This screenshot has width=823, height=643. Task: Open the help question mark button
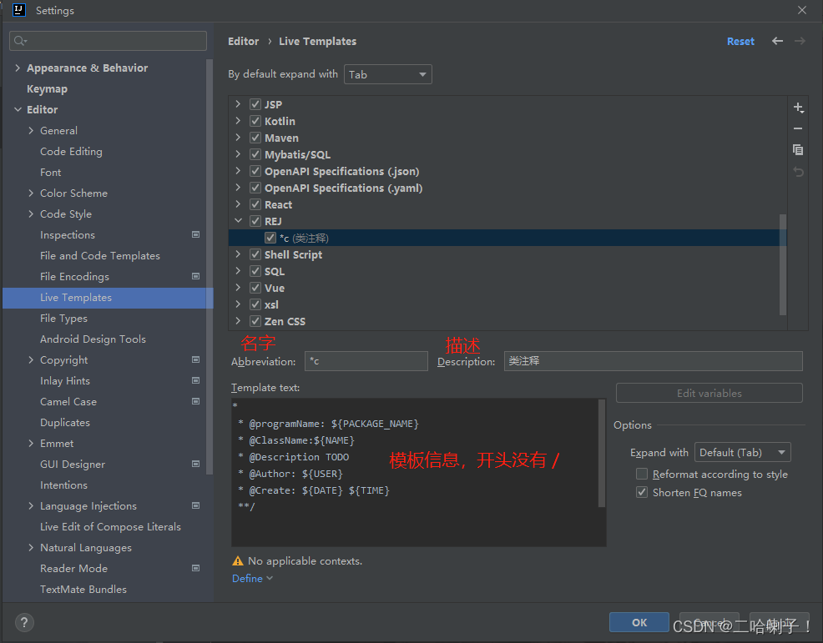[x=24, y=622]
